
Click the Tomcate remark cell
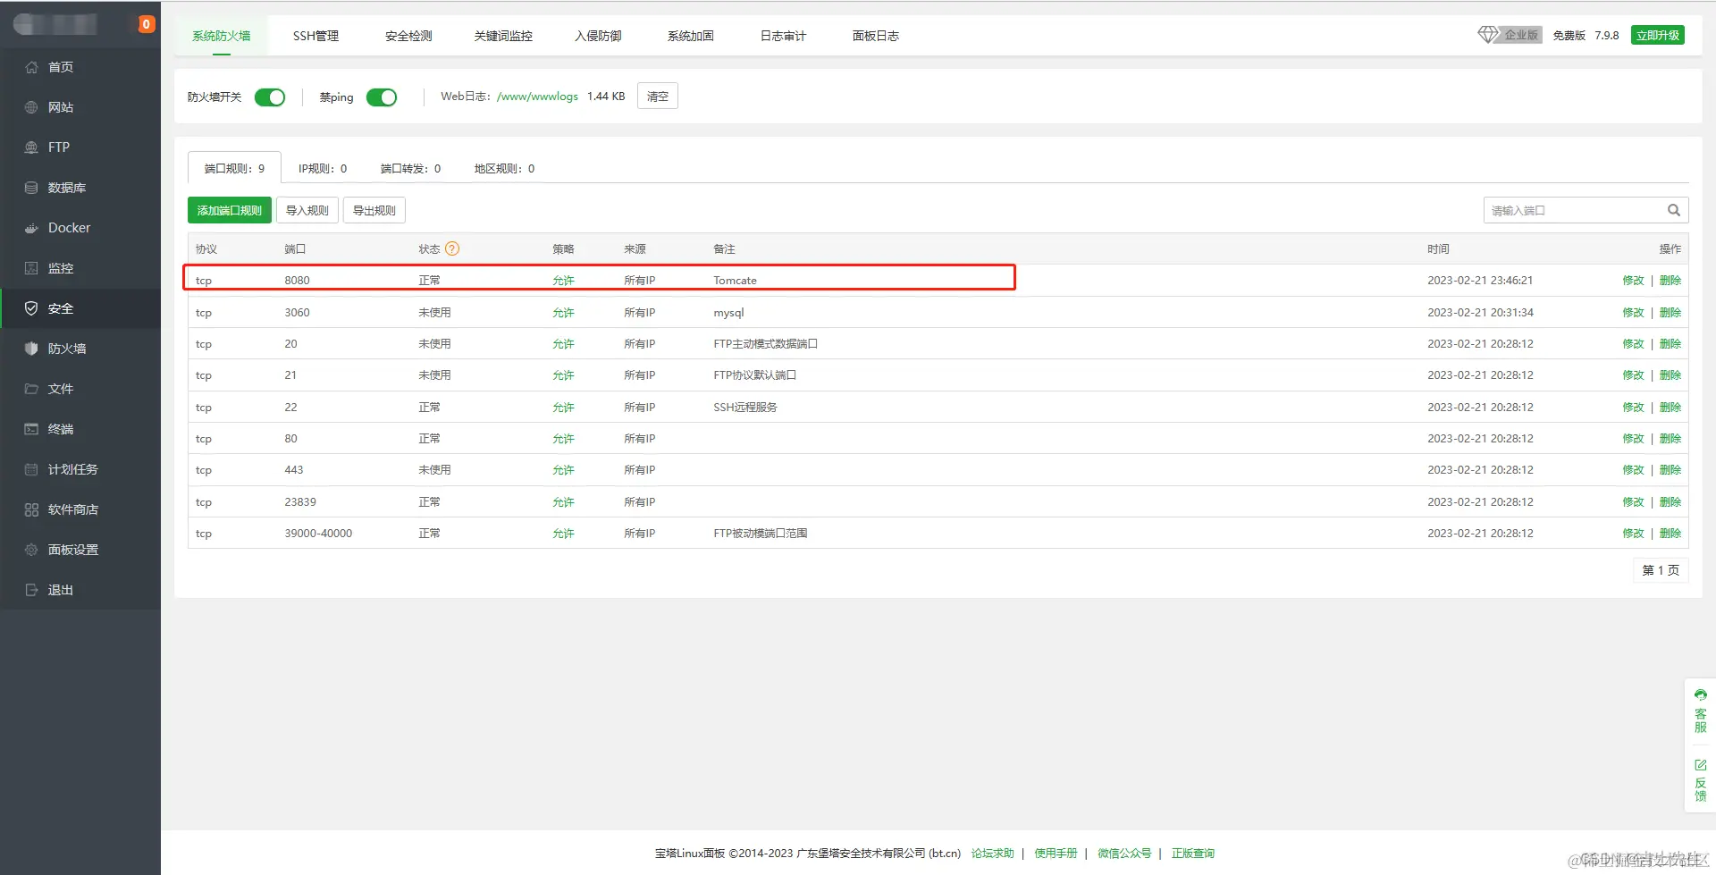[735, 280]
